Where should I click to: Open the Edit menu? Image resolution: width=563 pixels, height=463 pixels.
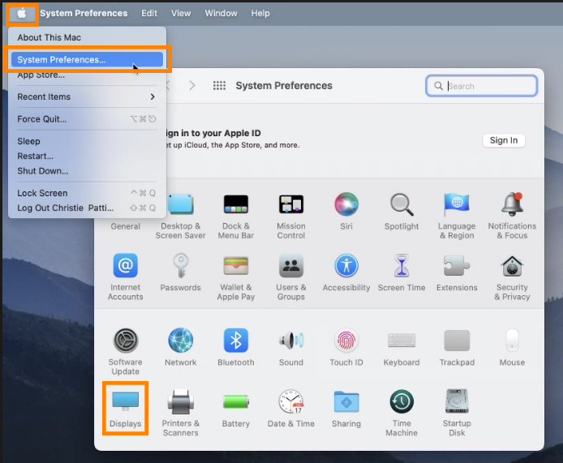(149, 13)
